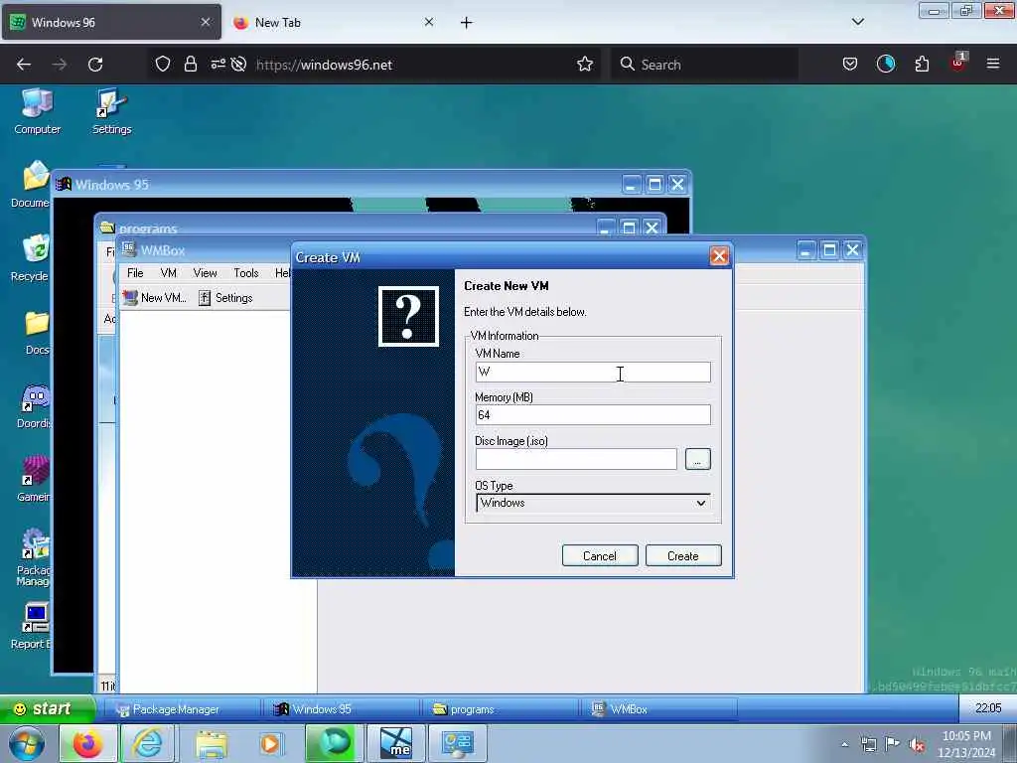This screenshot has height=763, width=1017.
Task: Switch to programs task in Windows 96 taskbar
Action: click(x=500, y=709)
